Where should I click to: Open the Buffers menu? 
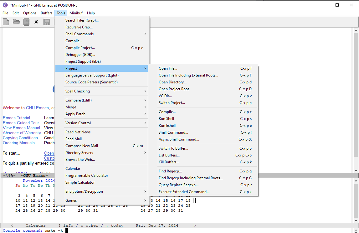pyautogui.click(x=46, y=13)
